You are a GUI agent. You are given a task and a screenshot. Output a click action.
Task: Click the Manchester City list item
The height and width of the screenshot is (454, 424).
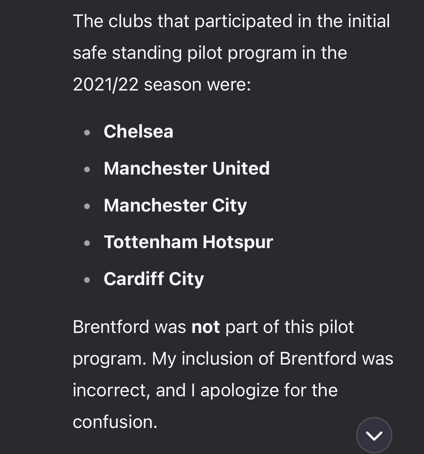point(175,205)
